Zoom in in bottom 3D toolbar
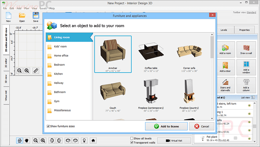 click(x=43, y=141)
